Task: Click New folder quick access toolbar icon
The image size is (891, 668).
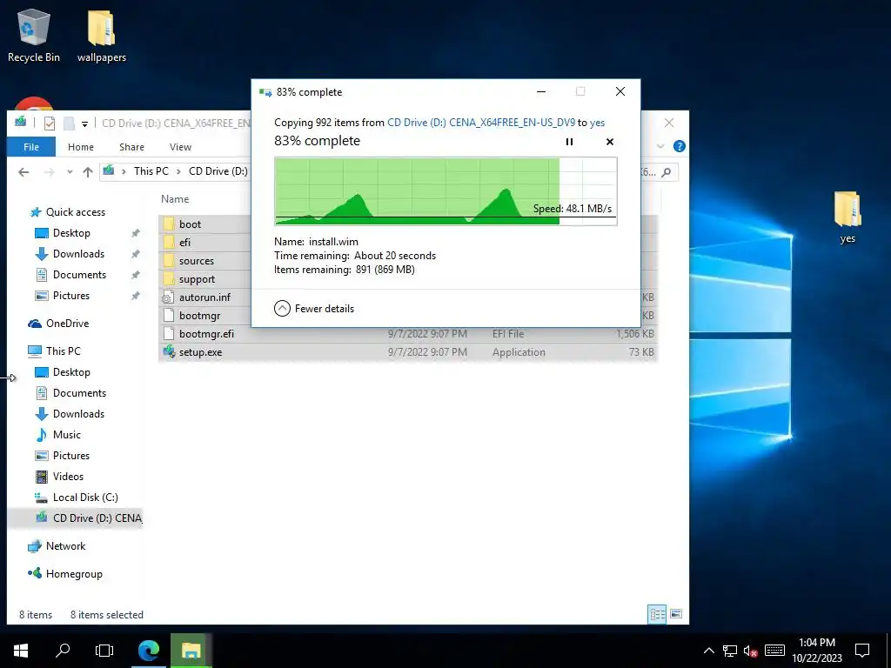Action: [69, 124]
